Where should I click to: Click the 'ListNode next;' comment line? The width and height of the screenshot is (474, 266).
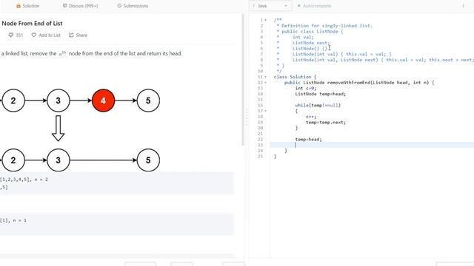coord(311,43)
